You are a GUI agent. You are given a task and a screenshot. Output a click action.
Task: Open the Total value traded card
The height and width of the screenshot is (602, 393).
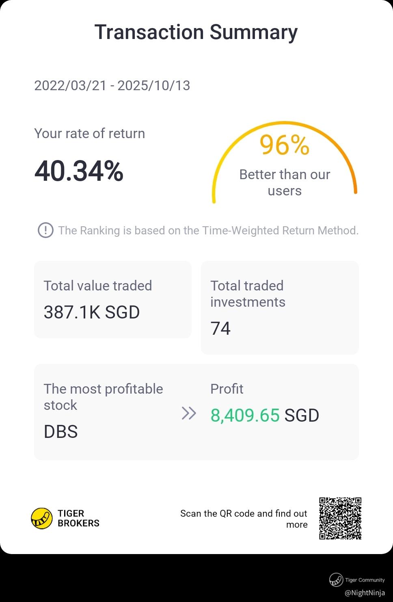click(x=113, y=299)
